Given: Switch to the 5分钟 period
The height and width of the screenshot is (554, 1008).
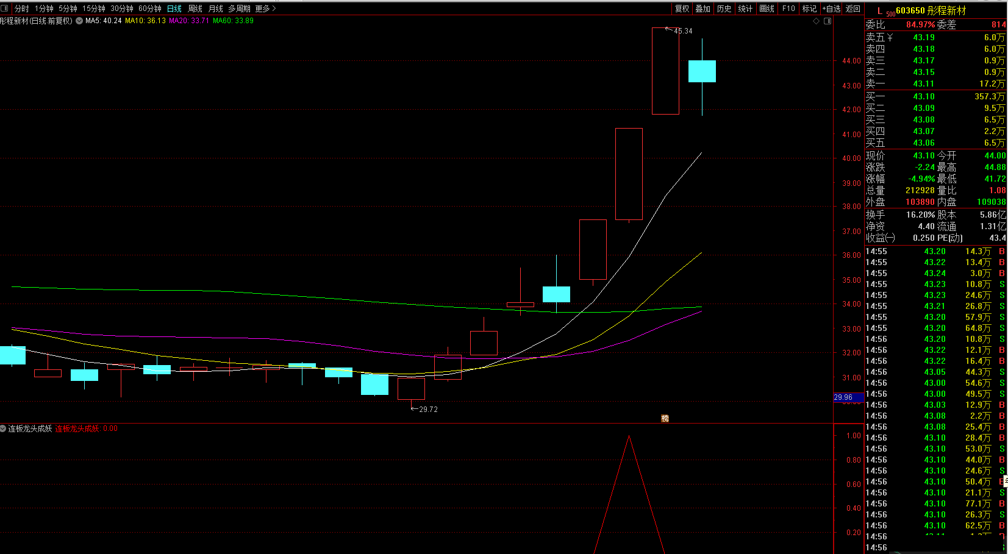Looking at the screenshot, I should (68, 9).
